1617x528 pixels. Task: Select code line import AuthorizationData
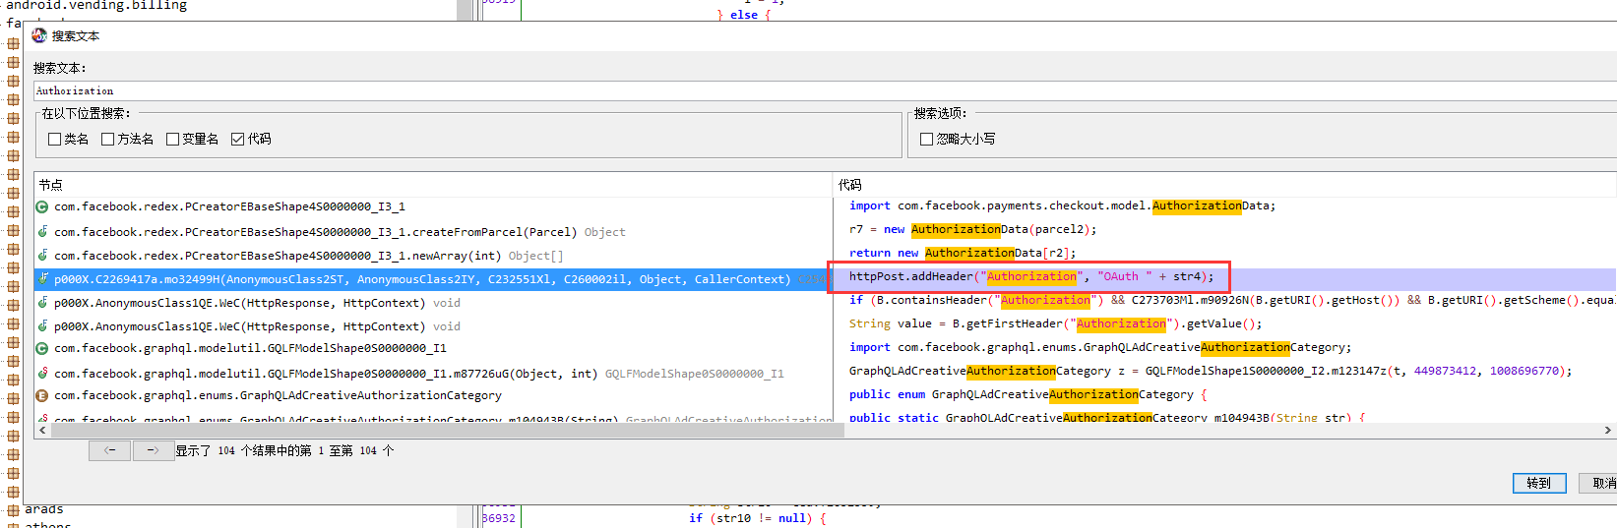[x=1062, y=206]
